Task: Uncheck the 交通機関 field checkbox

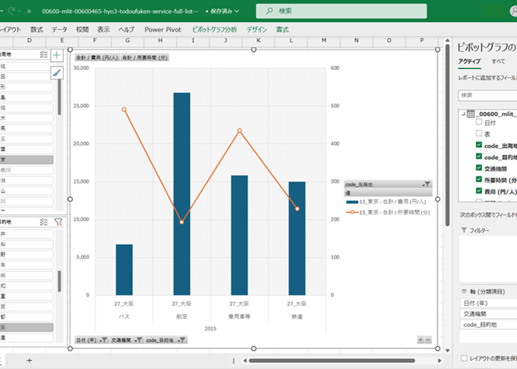Action: (479, 168)
